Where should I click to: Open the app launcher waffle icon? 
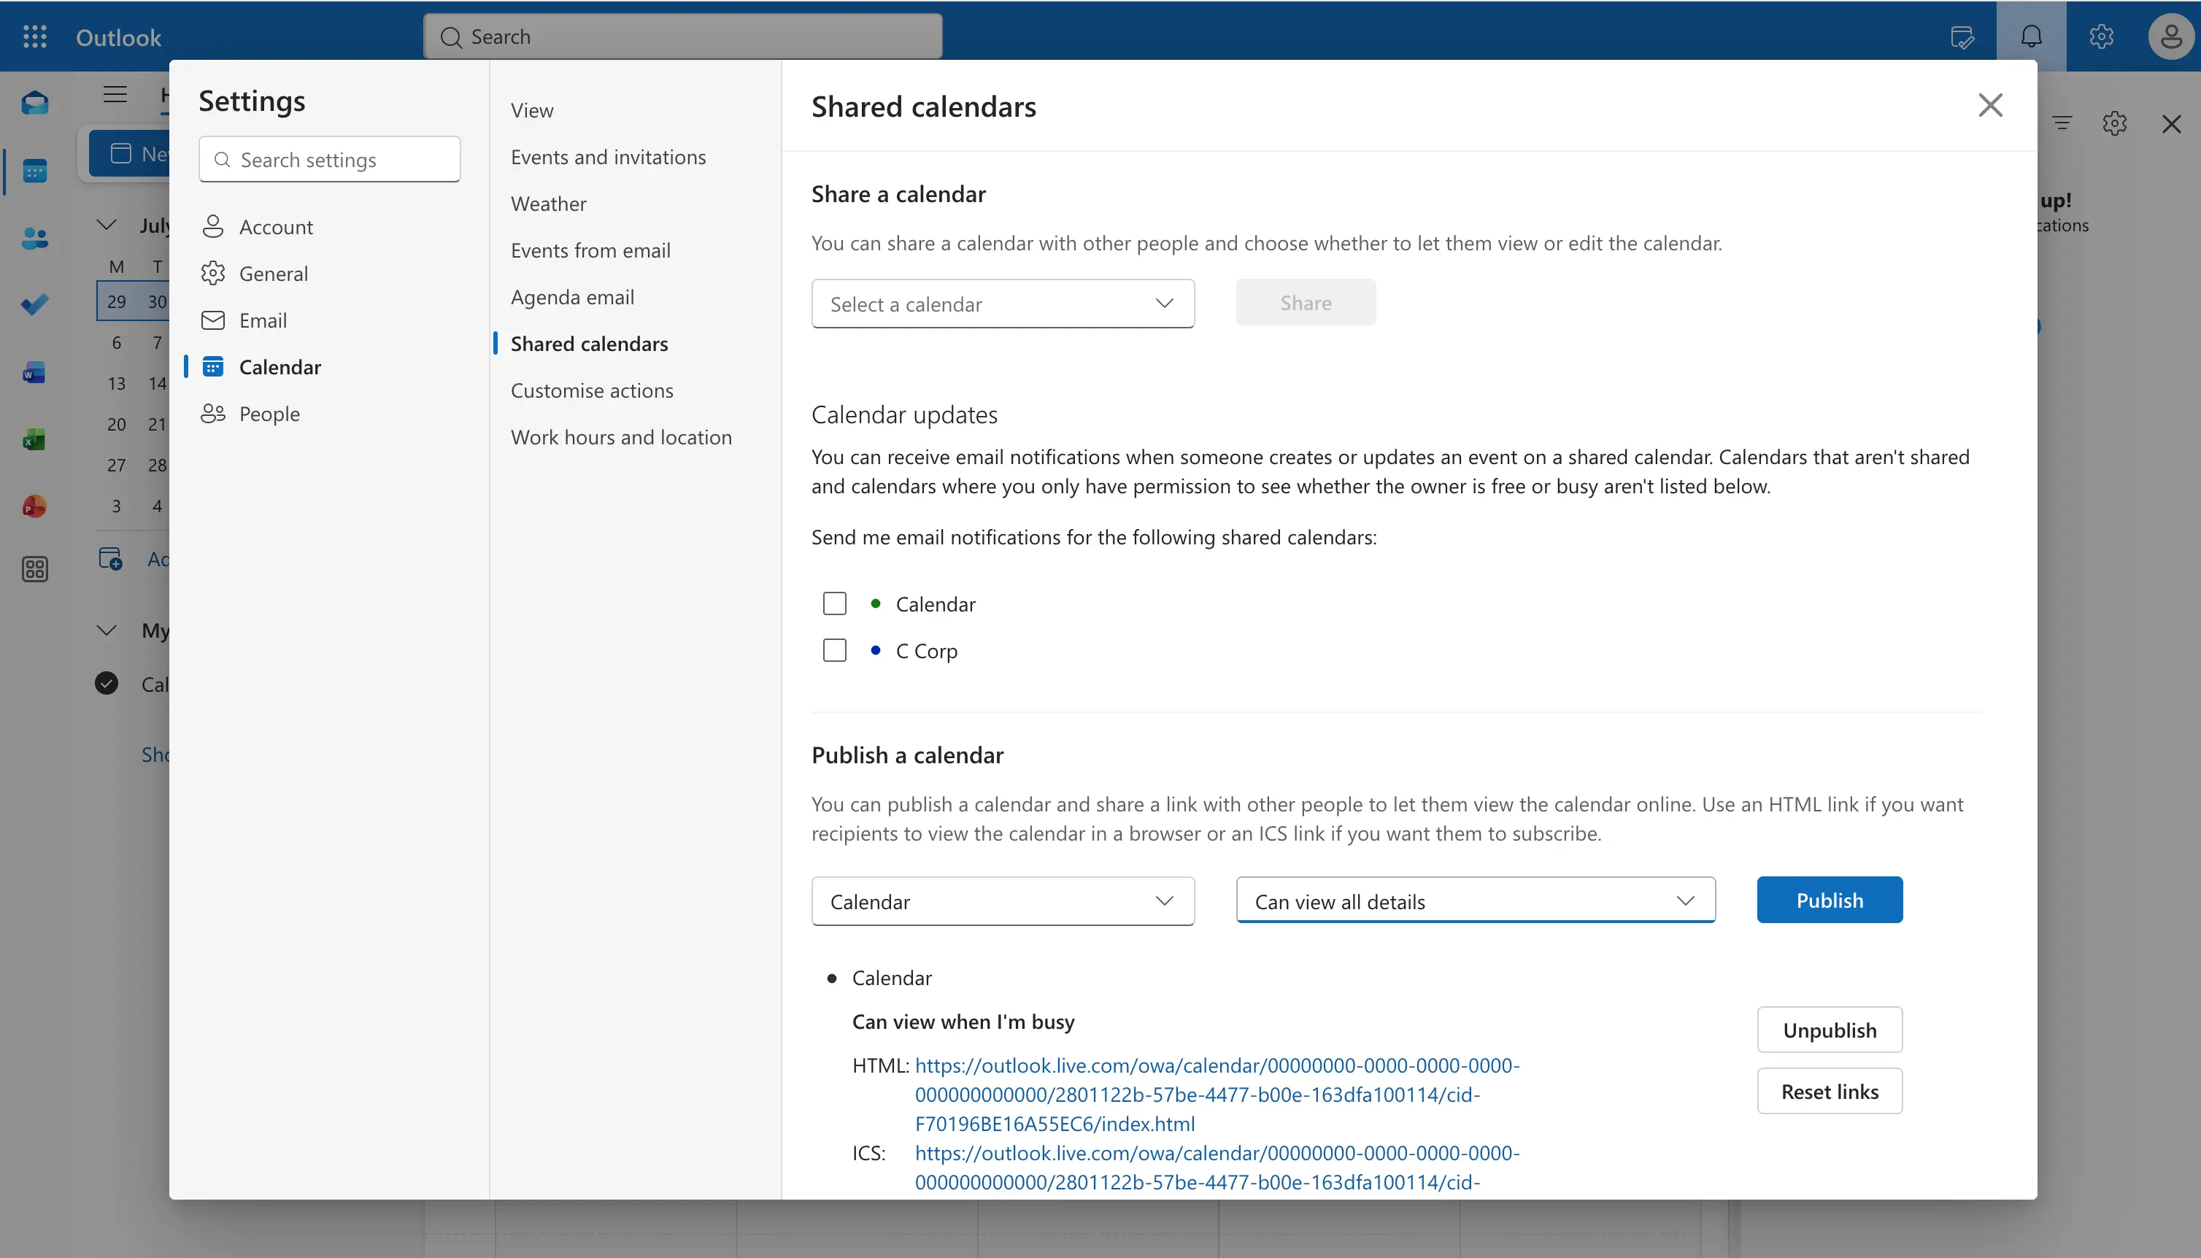point(34,36)
